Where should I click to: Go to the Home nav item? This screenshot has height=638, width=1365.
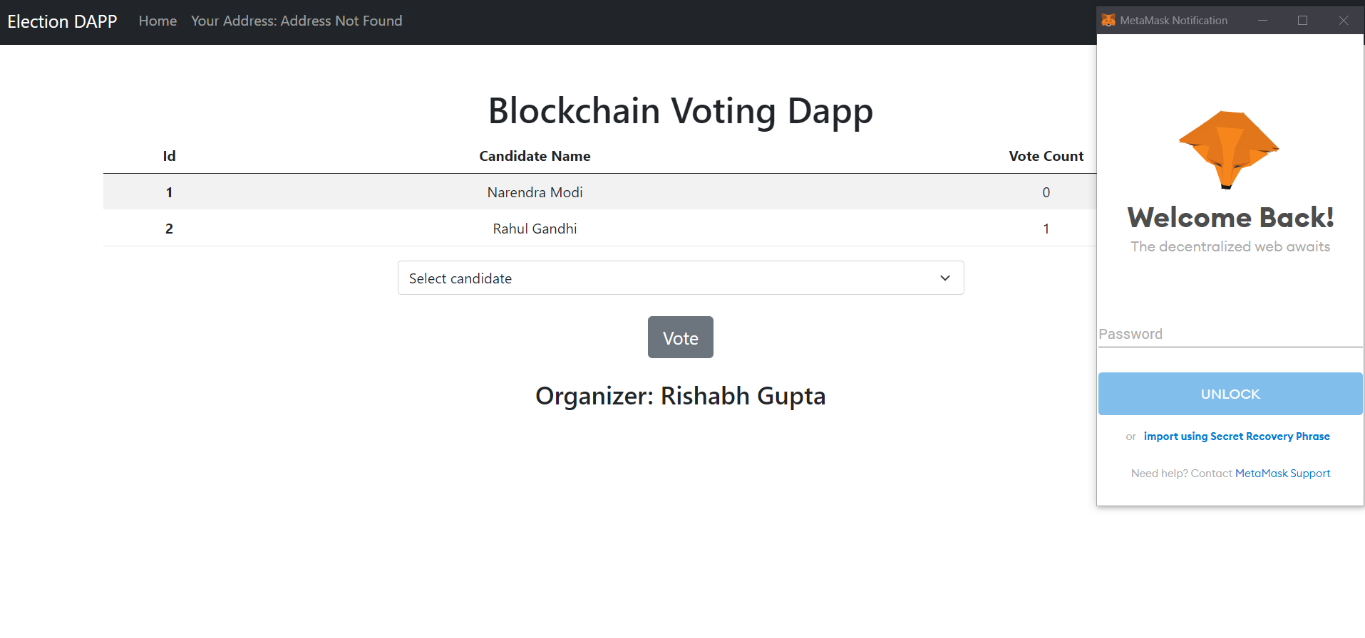pyautogui.click(x=158, y=21)
